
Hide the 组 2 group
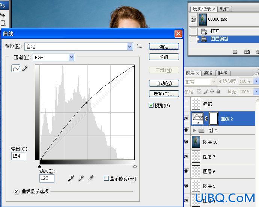[186, 130]
